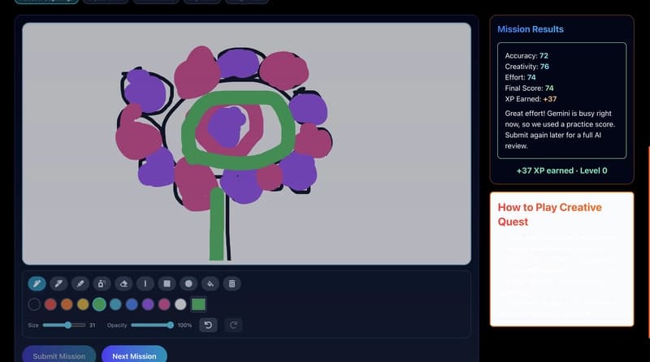Open the square custom color picker
This screenshot has width=650, height=362.
(198, 304)
